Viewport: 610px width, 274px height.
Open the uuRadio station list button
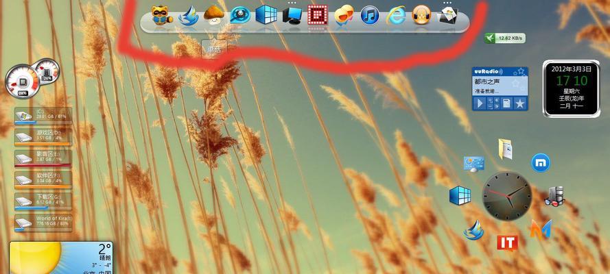click(506, 103)
